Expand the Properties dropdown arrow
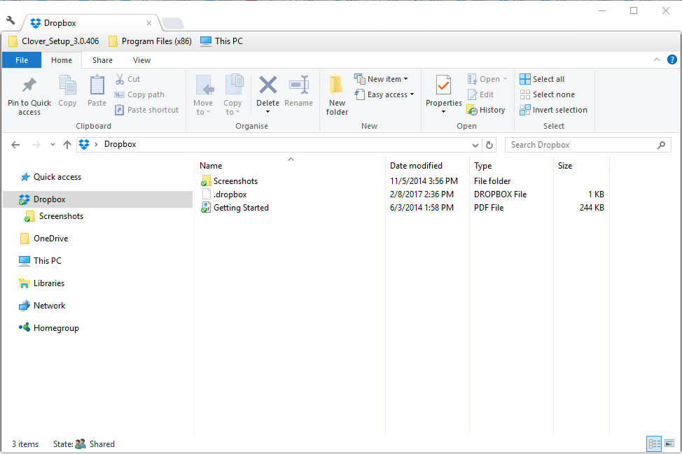 (444, 112)
